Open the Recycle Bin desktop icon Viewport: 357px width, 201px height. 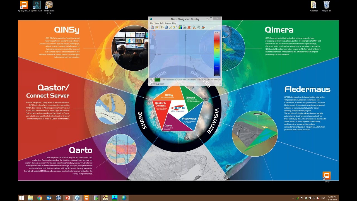[x=326, y=7]
